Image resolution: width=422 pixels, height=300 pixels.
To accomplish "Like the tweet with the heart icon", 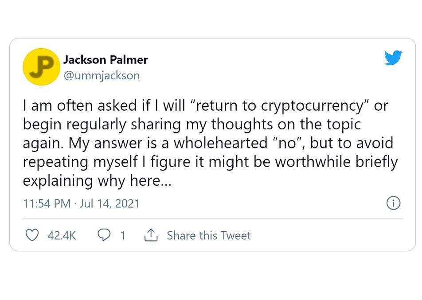I will click(32, 235).
